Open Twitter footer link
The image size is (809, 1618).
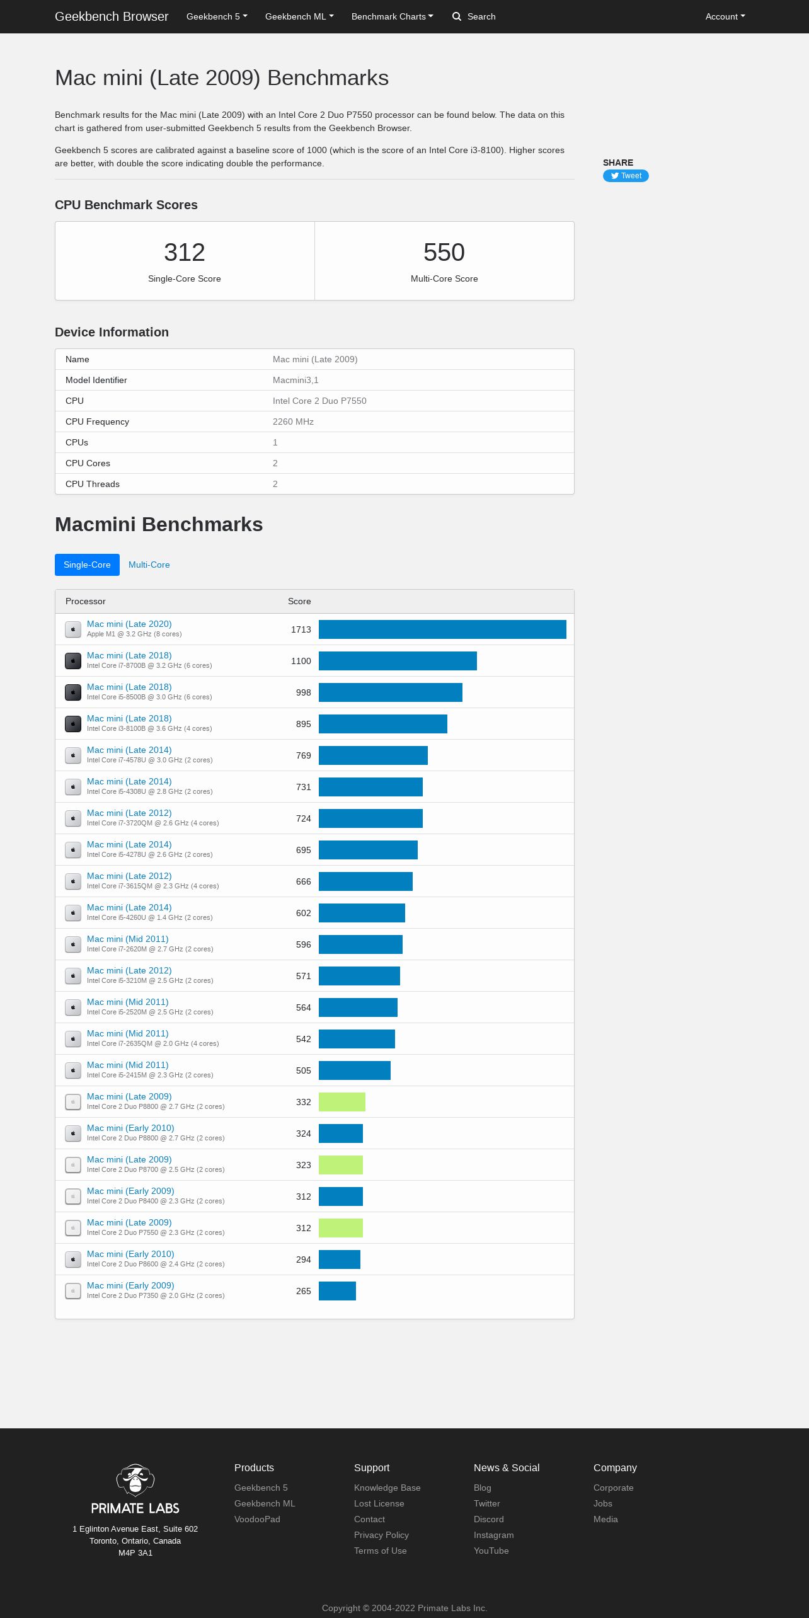point(487,1503)
